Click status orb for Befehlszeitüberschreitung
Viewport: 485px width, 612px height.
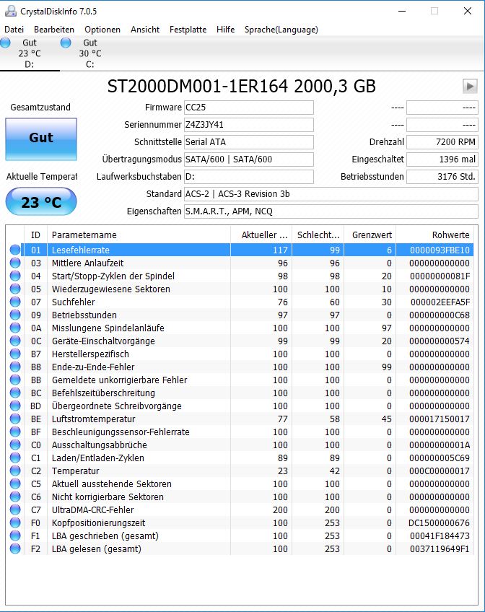(15, 393)
